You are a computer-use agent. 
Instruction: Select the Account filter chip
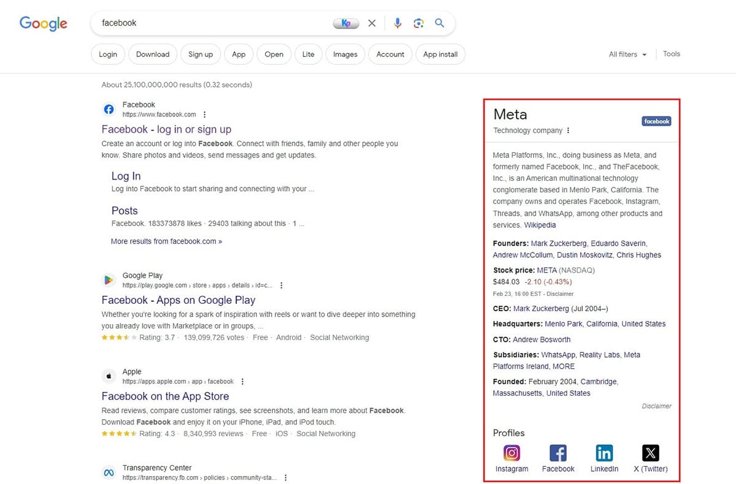(x=390, y=54)
